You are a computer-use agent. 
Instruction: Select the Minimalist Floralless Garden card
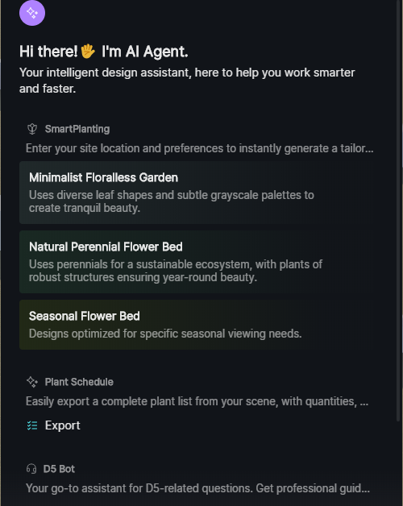[x=197, y=193]
